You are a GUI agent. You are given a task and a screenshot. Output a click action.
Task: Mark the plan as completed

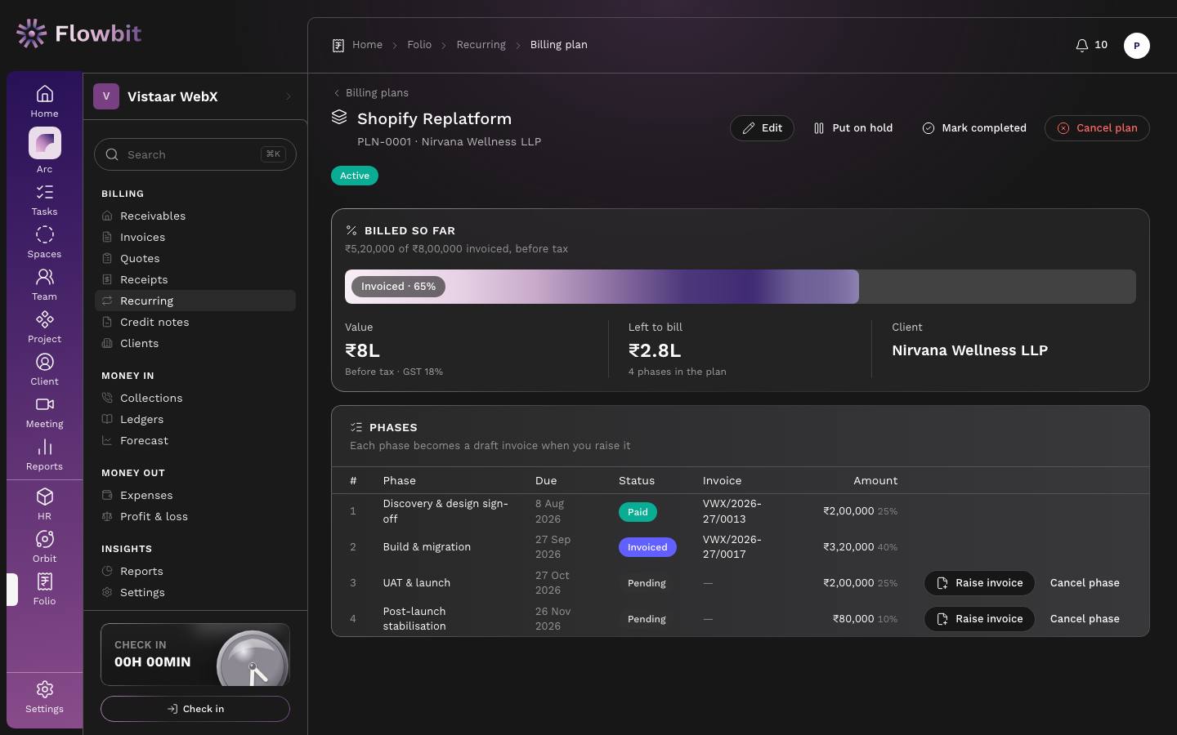[x=974, y=128]
